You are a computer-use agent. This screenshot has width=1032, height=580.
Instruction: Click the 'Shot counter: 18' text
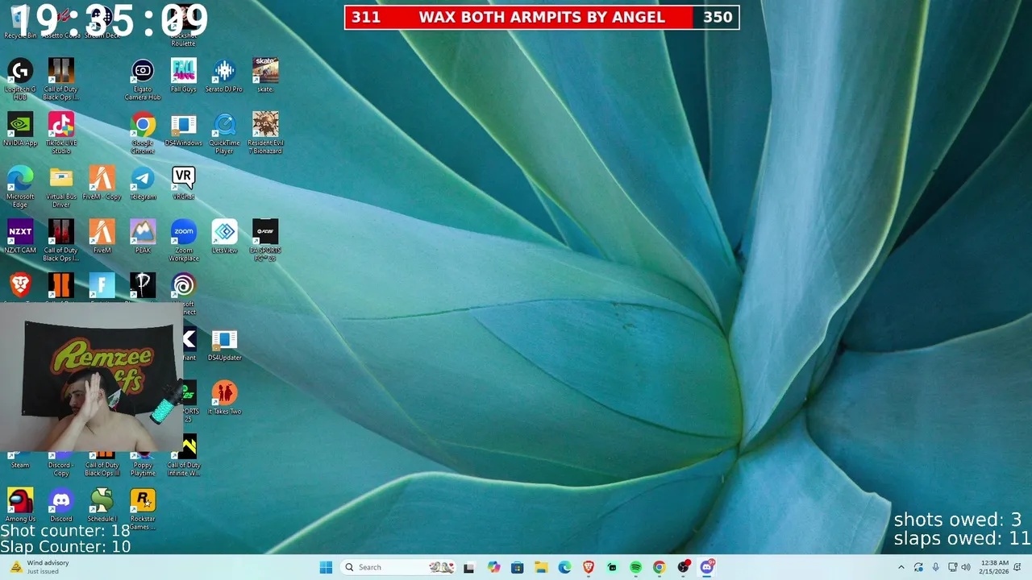pos(65,531)
